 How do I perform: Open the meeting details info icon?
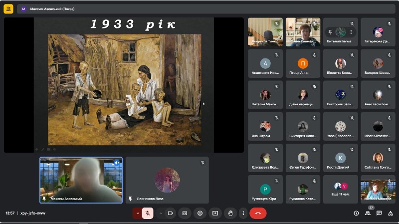pos(356,214)
